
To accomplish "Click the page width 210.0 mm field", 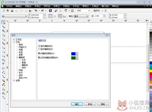I will coord(37,15).
